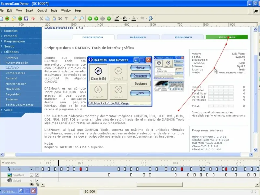260x195 pixels.
Task: Open the Control menu
Action: coord(42,11)
